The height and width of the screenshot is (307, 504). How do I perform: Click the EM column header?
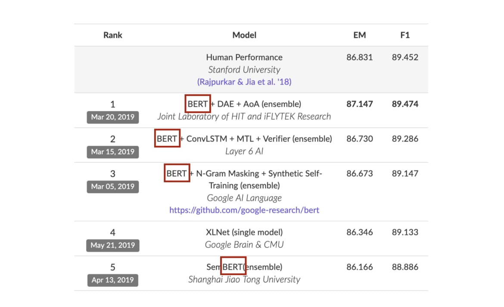point(359,35)
